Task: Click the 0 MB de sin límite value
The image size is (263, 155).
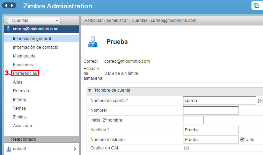Action: (x=121, y=73)
